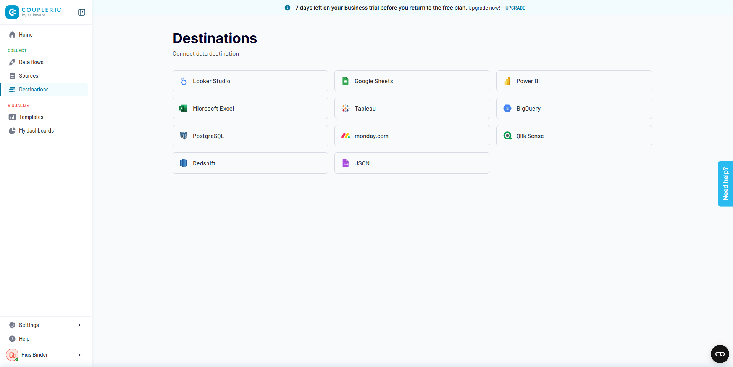Image resolution: width=733 pixels, height=367 pixels.
Task: Click the COLLECT section label
Action: tap(17, 50)
